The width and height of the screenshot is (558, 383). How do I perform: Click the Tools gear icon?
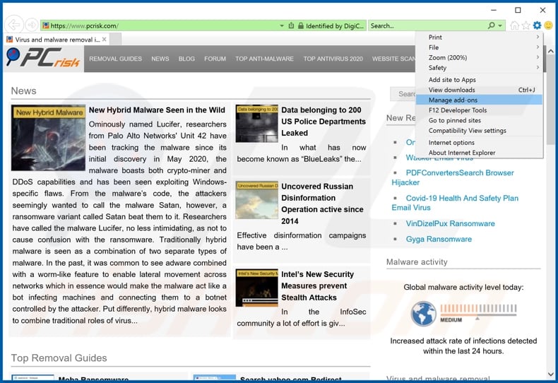538,25
